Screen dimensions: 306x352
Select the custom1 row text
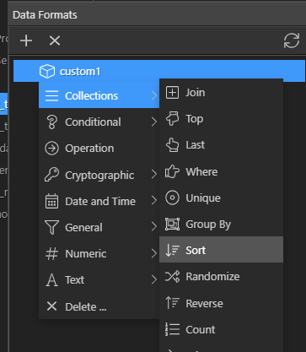point(80,72)
